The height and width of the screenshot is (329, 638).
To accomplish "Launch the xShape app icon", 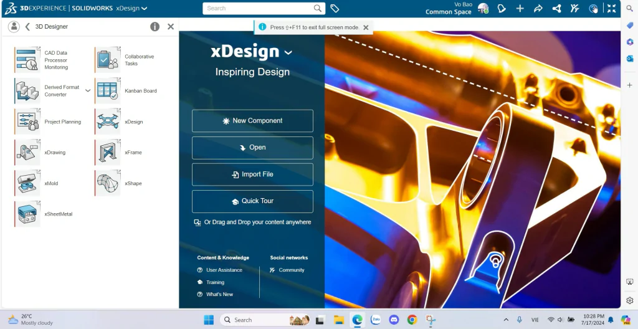I will click(x=108, y=183).
